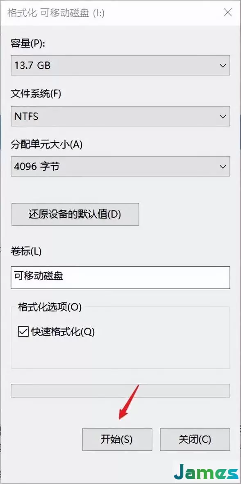The height and width of the screenshot is (484, 241).
Task: Click the 关闭(C) button
Action: [x=195, y=440]
